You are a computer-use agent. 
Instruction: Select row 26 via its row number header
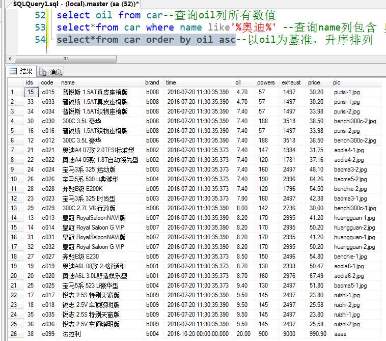pyautogui.click(x=15, y=334)
